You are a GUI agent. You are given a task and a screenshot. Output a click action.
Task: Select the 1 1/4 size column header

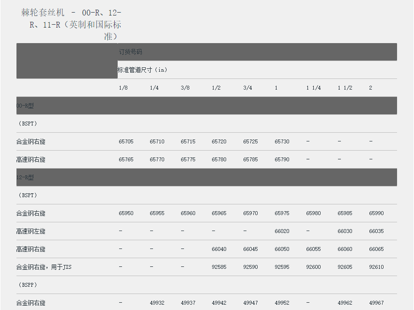(x=313, y=88)
